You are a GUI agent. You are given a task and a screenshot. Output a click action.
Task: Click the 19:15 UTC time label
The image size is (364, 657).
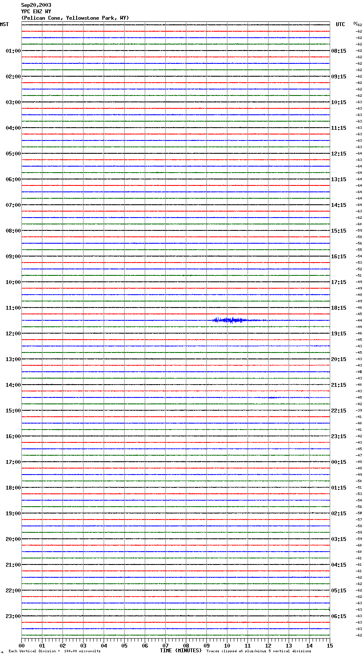tap(339, 334)
